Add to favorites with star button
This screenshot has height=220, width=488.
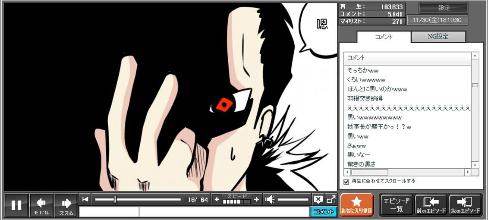(x=356, y=205)
